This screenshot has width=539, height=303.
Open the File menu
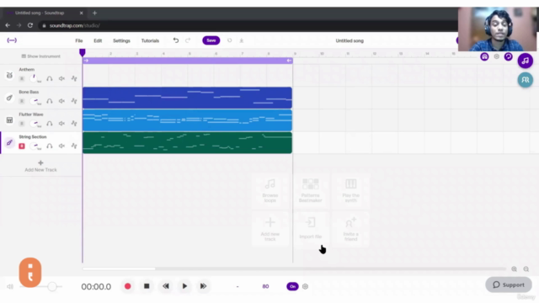coord(79,40)
